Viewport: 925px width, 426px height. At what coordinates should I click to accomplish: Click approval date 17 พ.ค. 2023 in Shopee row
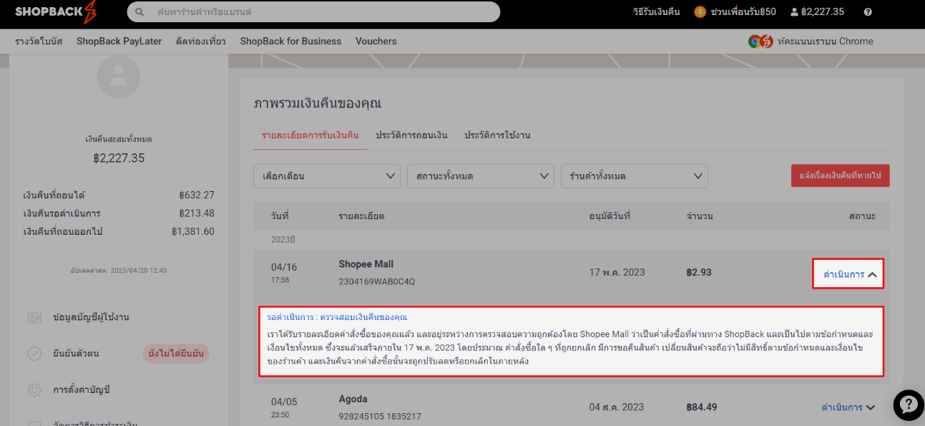click(x=617, y=272)
